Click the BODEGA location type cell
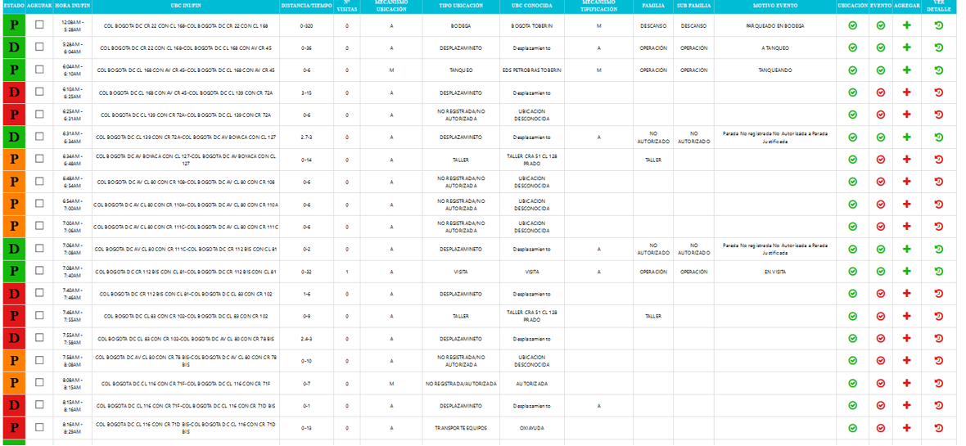This screenshot has width=966, height=446. coord(461,26)
